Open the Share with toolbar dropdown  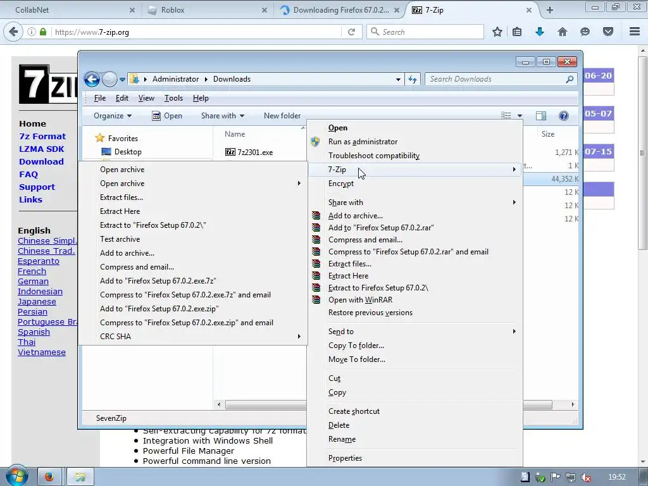tap(222, 116)
